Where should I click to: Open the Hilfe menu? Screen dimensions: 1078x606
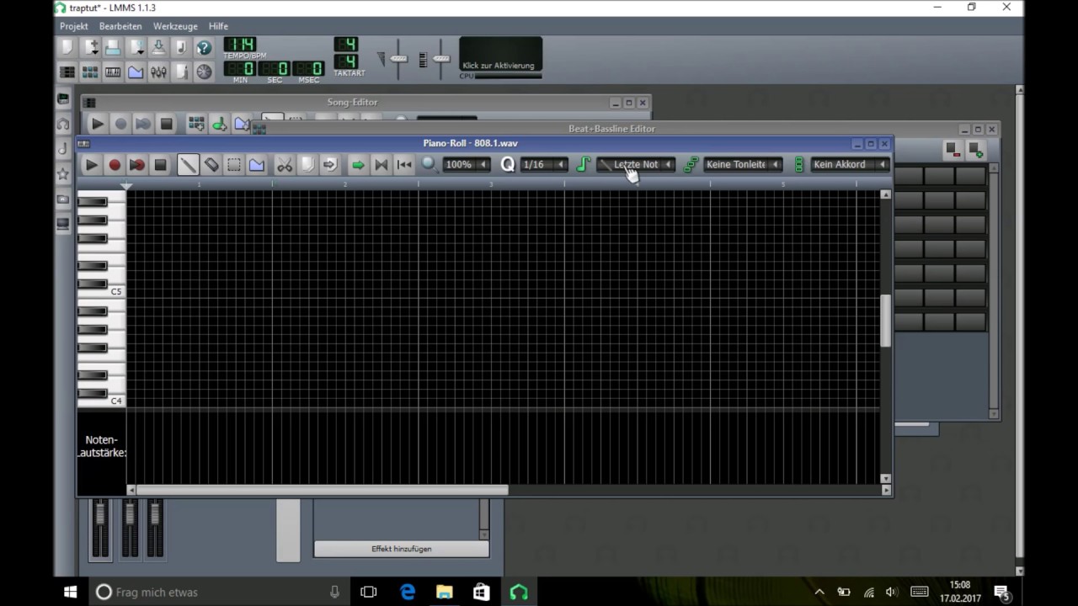[x=218, y=26]
